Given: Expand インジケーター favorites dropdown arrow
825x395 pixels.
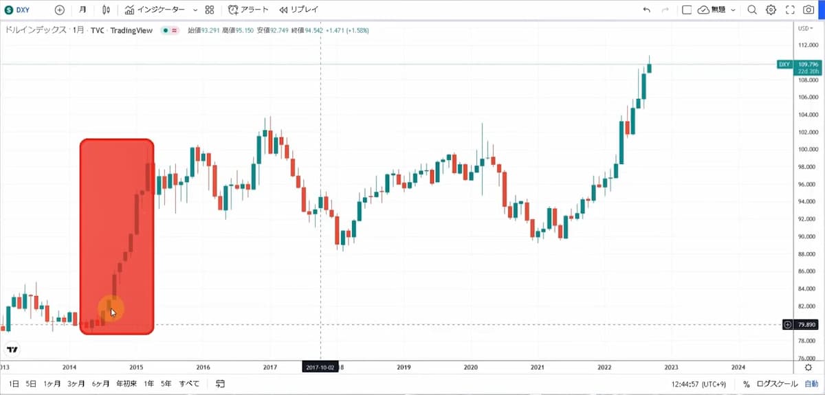Looking at the screenshot, I should coord(195,10).
